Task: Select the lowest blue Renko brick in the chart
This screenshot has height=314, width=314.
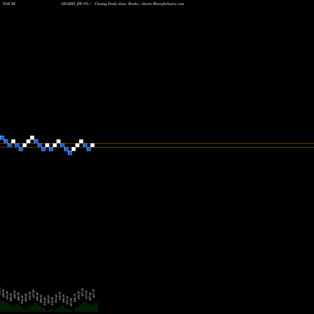Action: (70, 153)
